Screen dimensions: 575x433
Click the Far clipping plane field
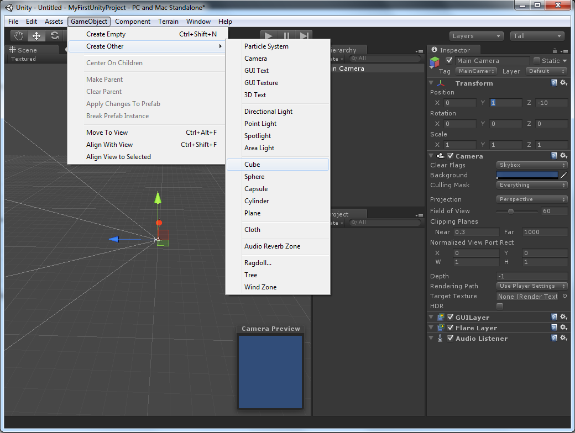[545, 232]
